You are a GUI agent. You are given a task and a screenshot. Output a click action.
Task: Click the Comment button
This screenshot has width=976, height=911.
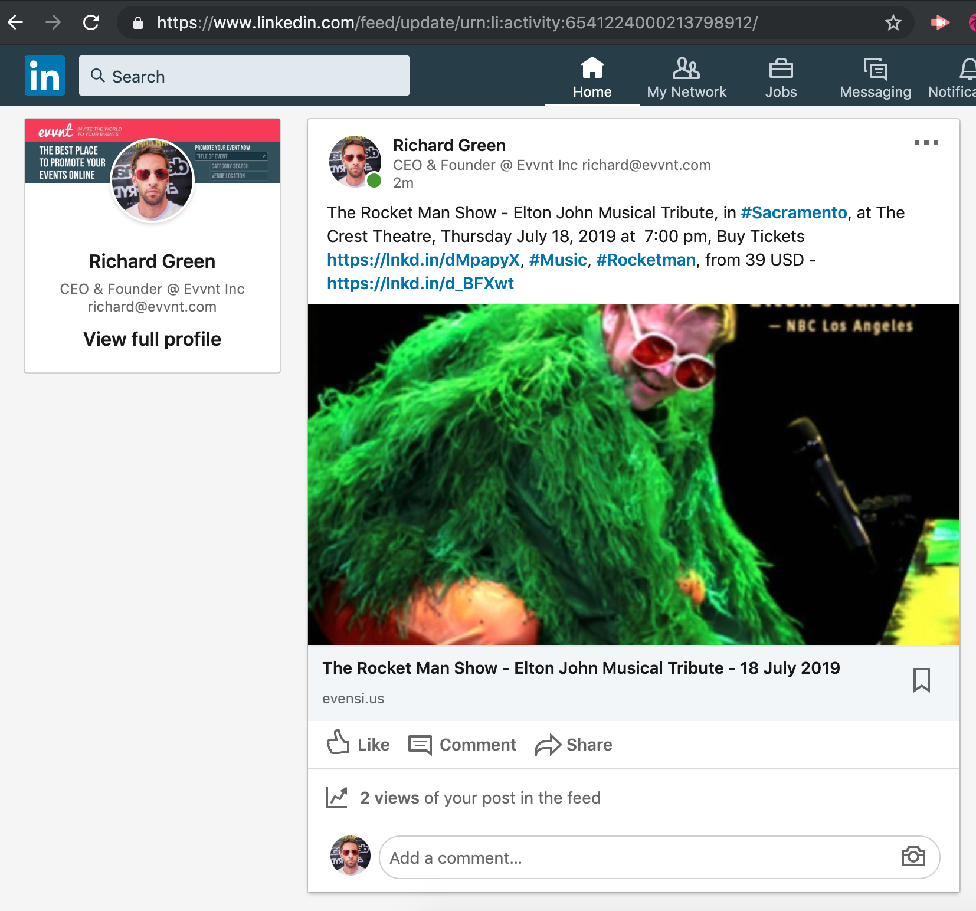(x=463, y=745)
